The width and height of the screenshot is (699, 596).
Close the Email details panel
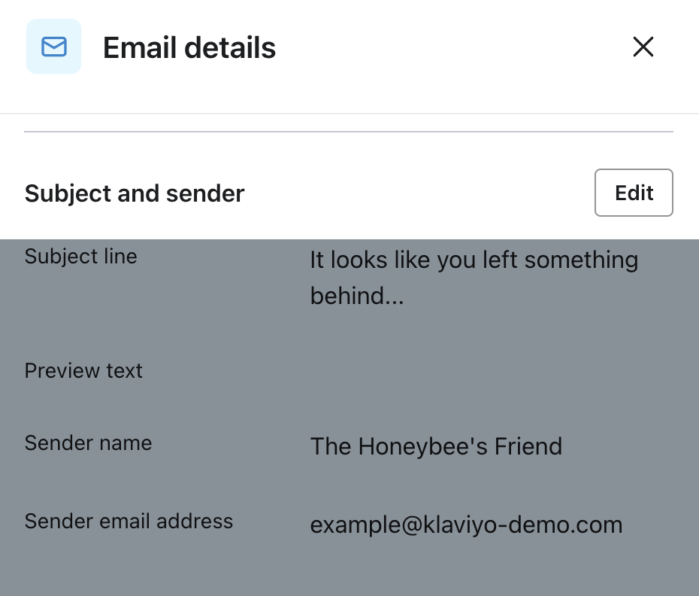(x=643, y=47)
